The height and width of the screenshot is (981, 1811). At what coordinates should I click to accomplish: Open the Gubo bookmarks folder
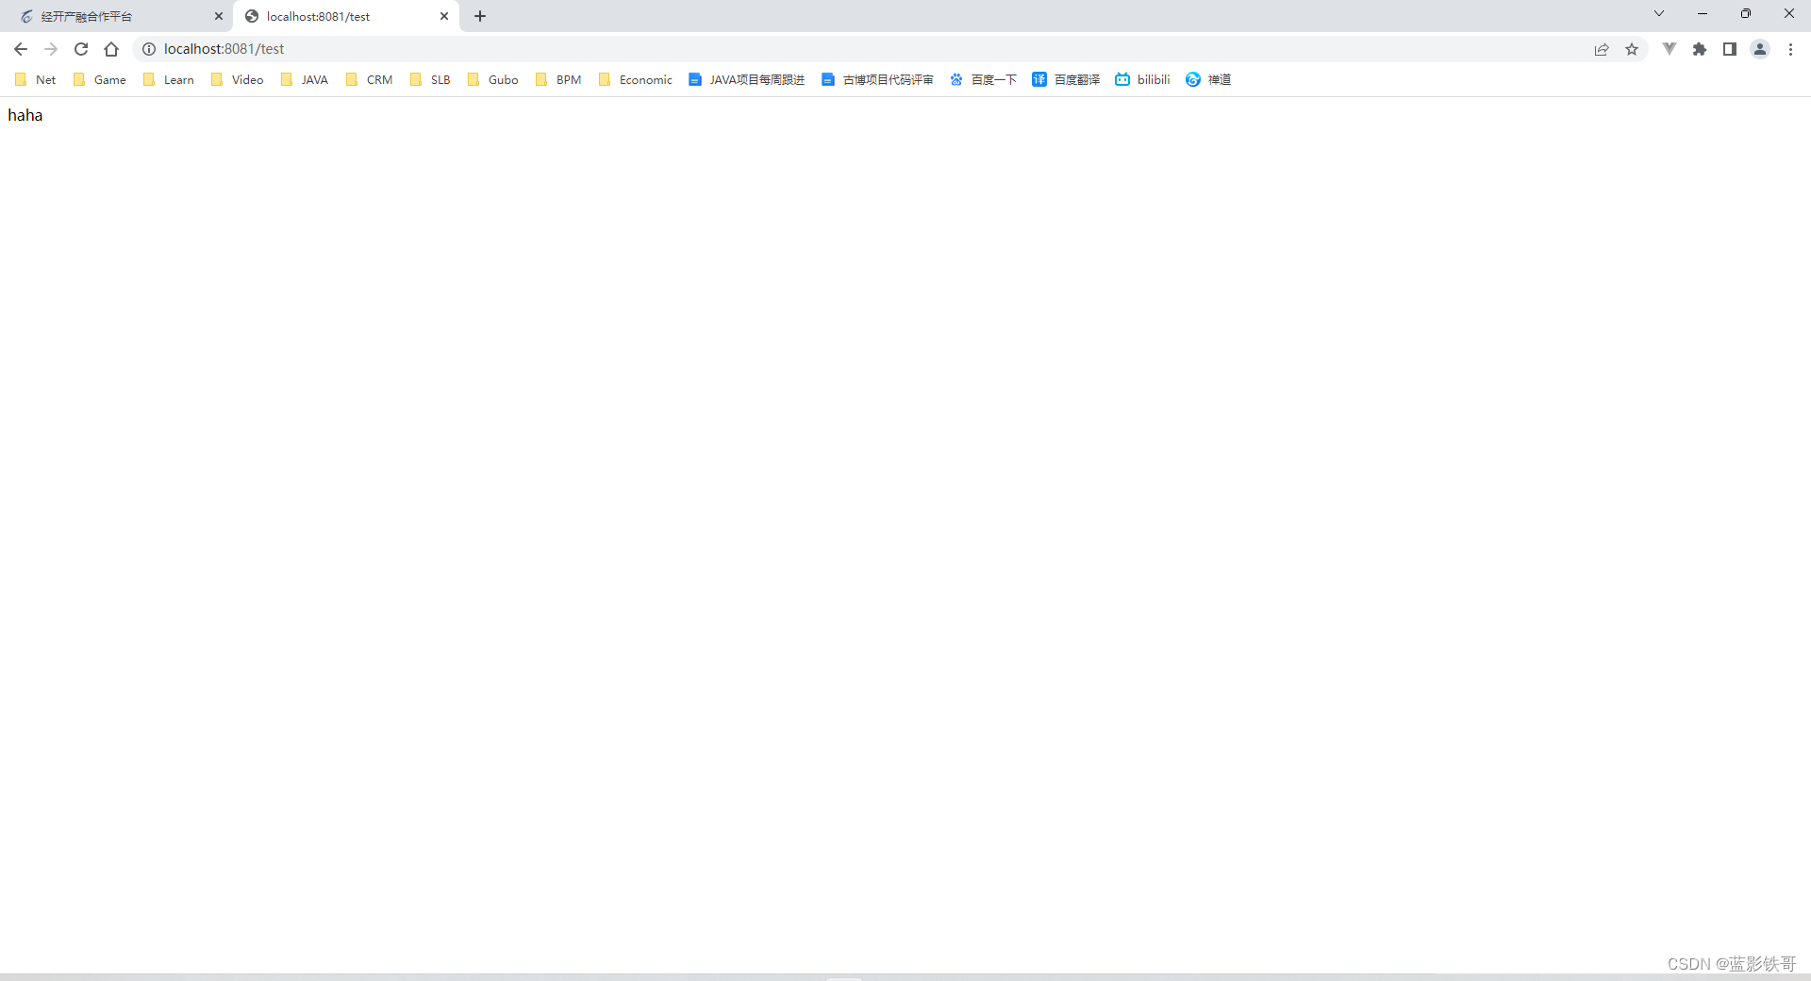tap(493, 79)
